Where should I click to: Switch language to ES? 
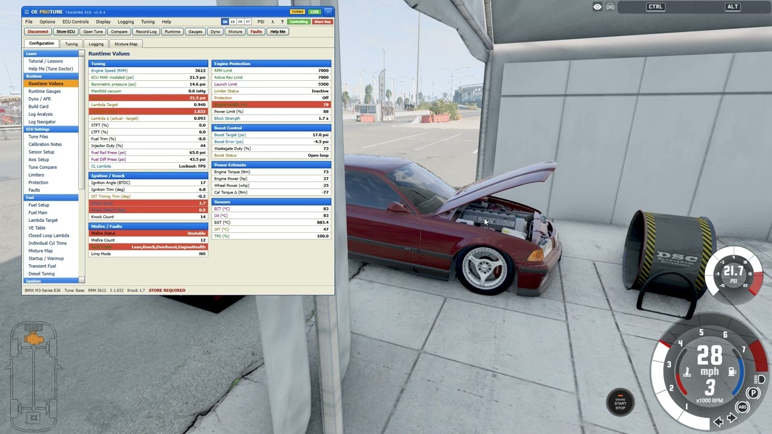tap(233, 22)
